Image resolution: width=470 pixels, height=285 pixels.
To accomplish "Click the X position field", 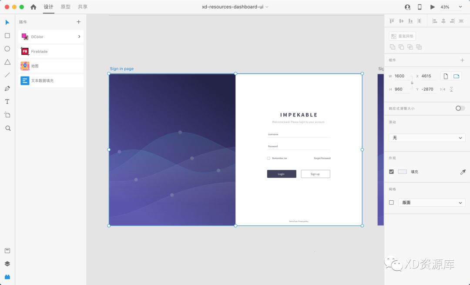I will 429,76.
